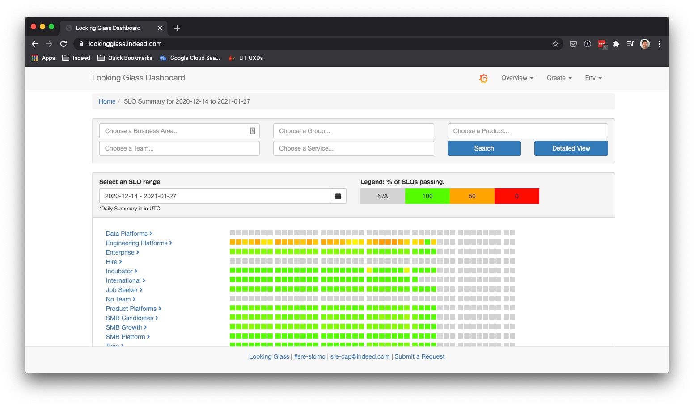Click the browser forward arrow
Screen dimensions: 694x406
49,44
